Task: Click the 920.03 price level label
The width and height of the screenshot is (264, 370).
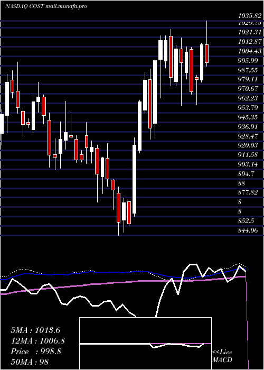Action: (249, 145)
